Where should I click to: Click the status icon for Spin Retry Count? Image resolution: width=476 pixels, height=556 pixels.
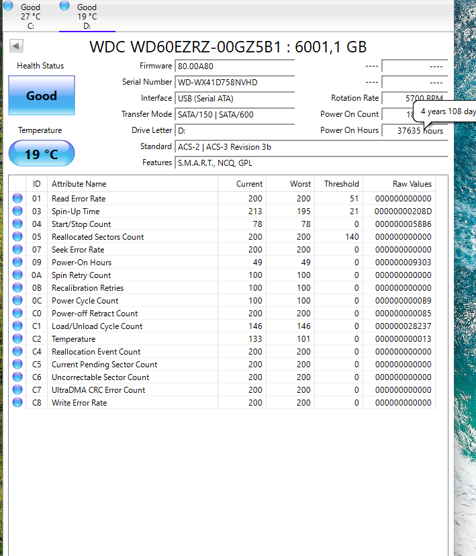tap(17, 275)
